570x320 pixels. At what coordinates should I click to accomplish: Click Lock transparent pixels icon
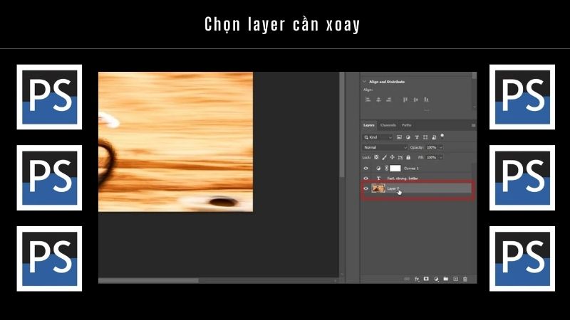coord(376,157)
